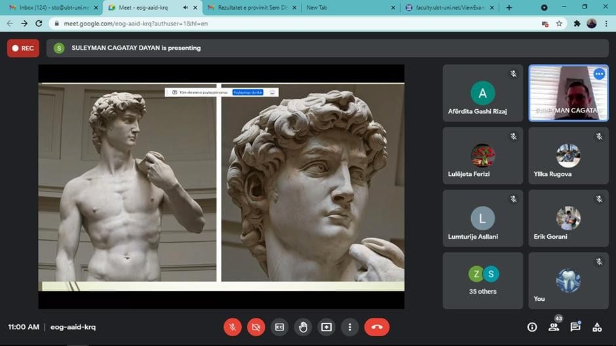Turn on captions with CC button

pyautogui.click(x=280, y=327)
